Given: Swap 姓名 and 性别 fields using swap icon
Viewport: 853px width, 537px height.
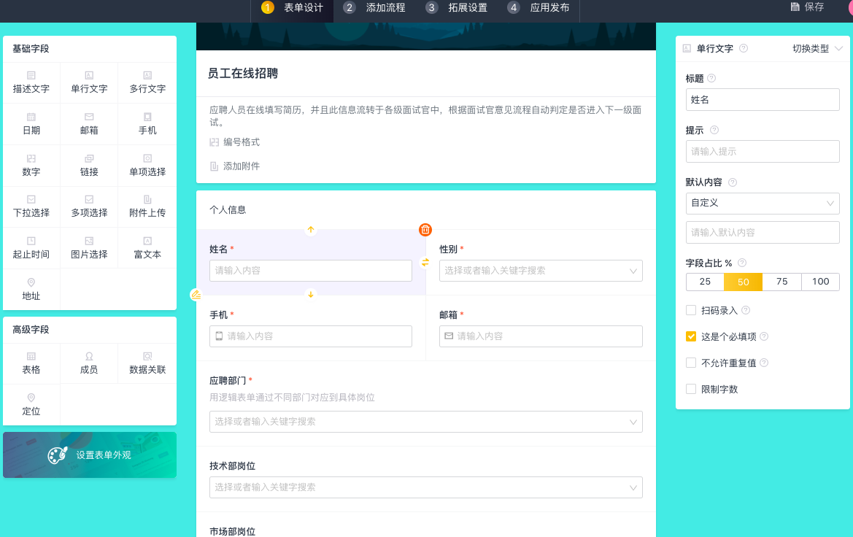Looking at the screenshot, I should pyautogui.click(x=425, y=262).
